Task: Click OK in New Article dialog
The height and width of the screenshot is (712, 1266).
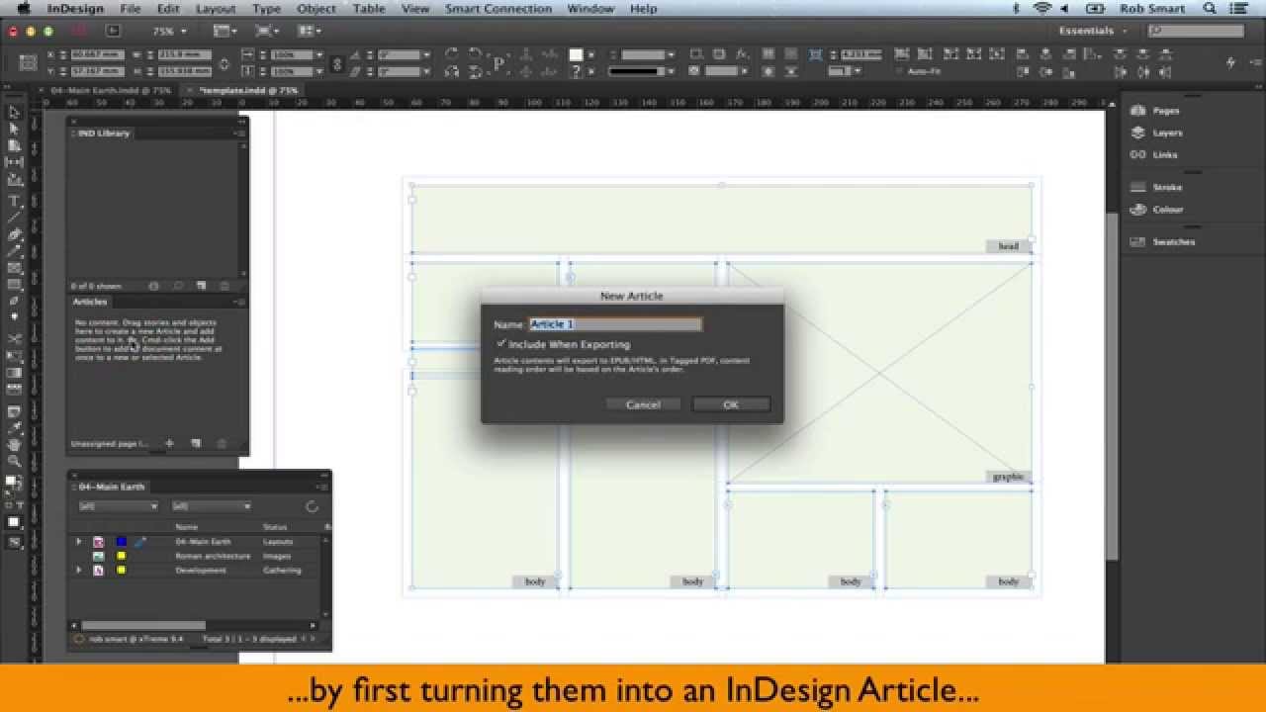Action: 731,404
